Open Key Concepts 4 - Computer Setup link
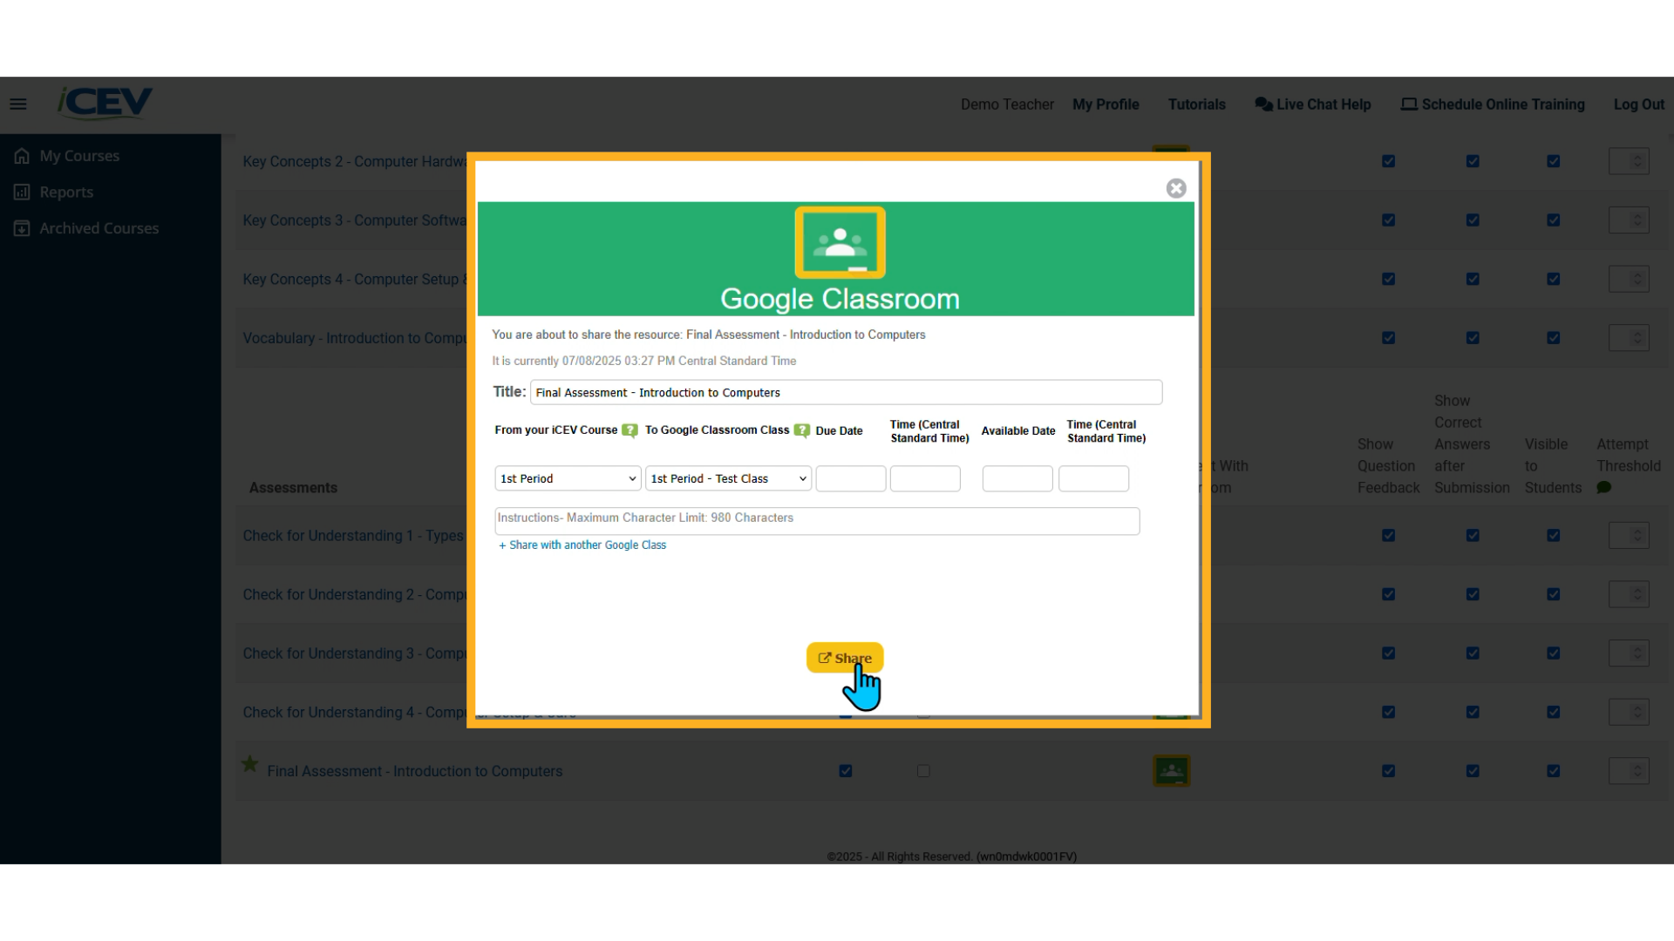 click(355, 280)
